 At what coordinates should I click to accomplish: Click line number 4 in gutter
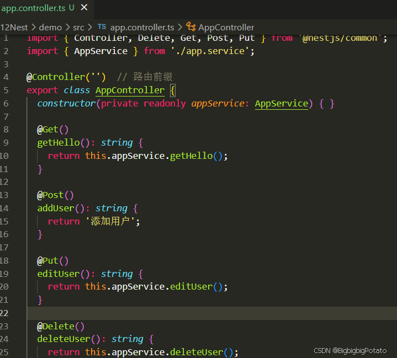coord(6,77)
